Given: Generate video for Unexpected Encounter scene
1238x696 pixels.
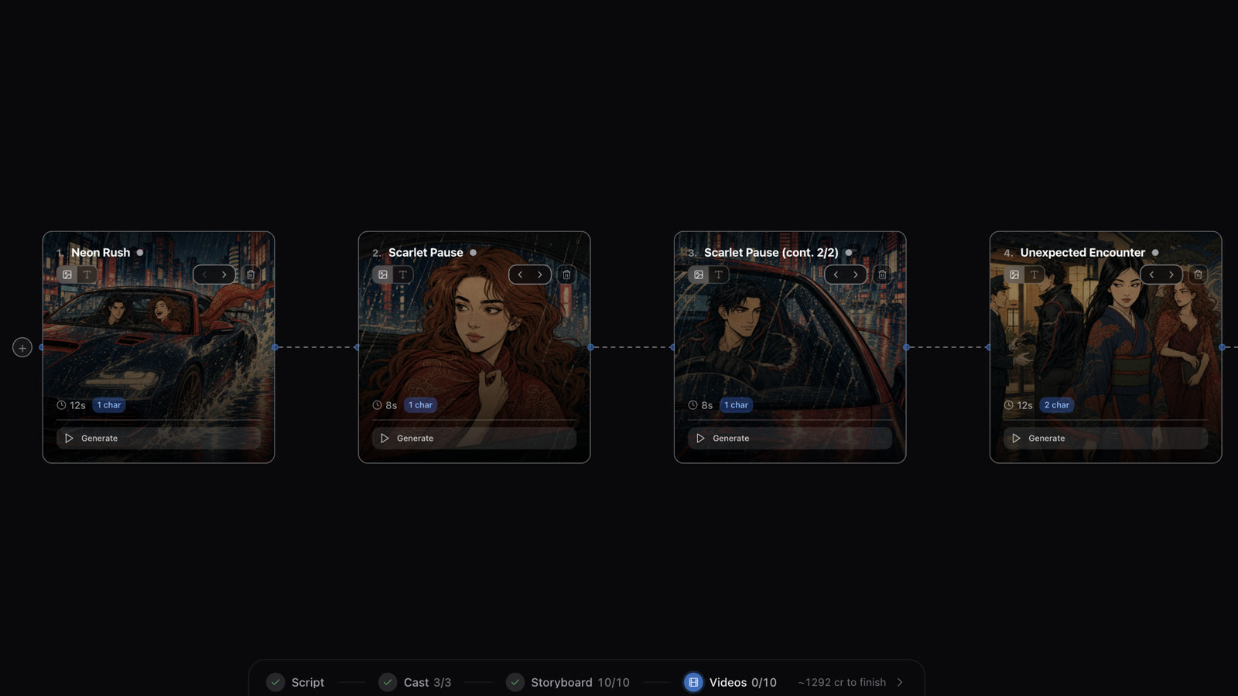Looking at the screenshot, I should click(x=1106, y=438).
